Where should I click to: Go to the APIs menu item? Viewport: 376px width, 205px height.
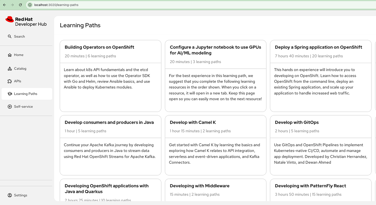coord(27,81)
